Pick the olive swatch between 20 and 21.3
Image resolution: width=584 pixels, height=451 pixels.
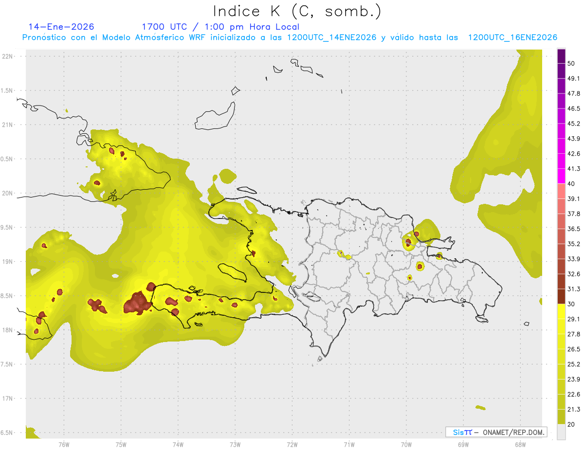click(x=561, y=417)
